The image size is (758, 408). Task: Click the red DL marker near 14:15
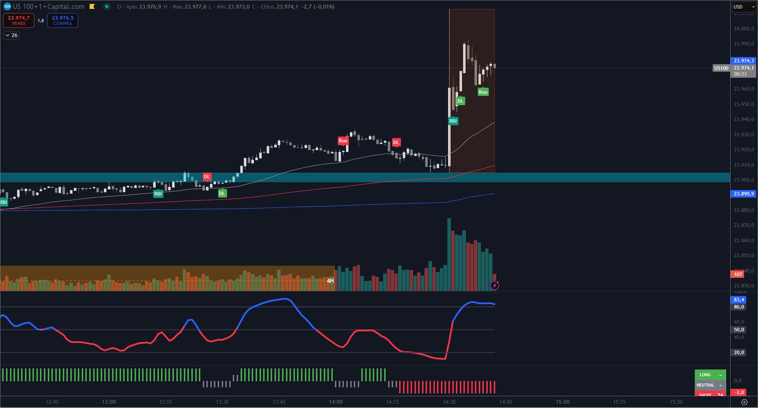coord(396,142)
